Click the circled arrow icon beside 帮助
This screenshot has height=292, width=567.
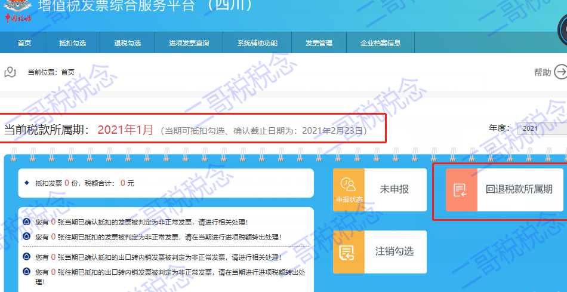[560, 72]
